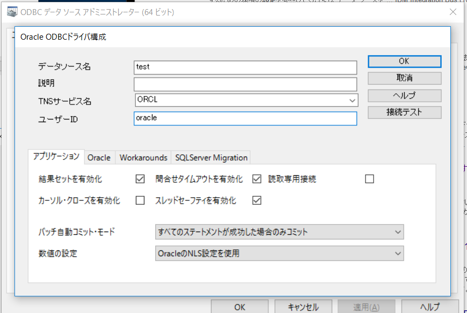Confirm with the Oracle driver OK button

404,61
